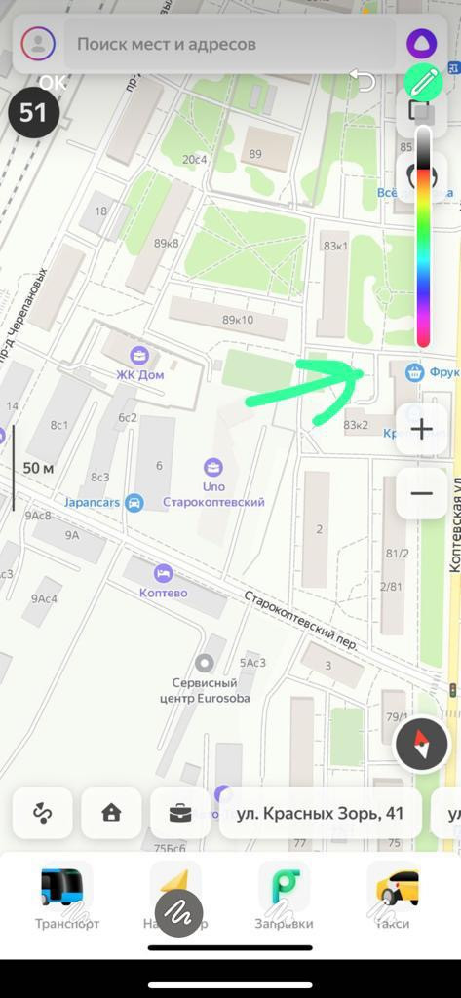The width and height of the screenshot is (461, 998).
Task: Open the Заправки tab
Action: coord(284,897)
